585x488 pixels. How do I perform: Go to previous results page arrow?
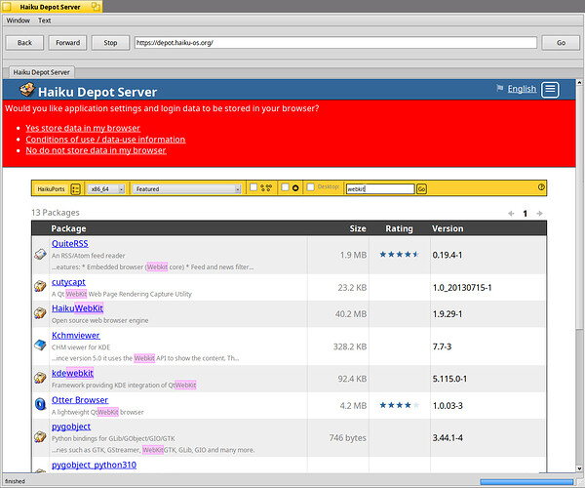point(511,214)
